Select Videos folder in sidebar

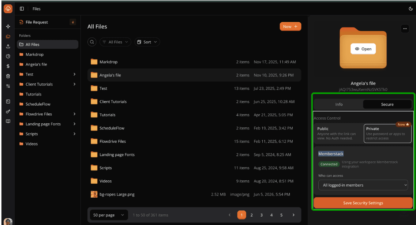coord(48,144)
